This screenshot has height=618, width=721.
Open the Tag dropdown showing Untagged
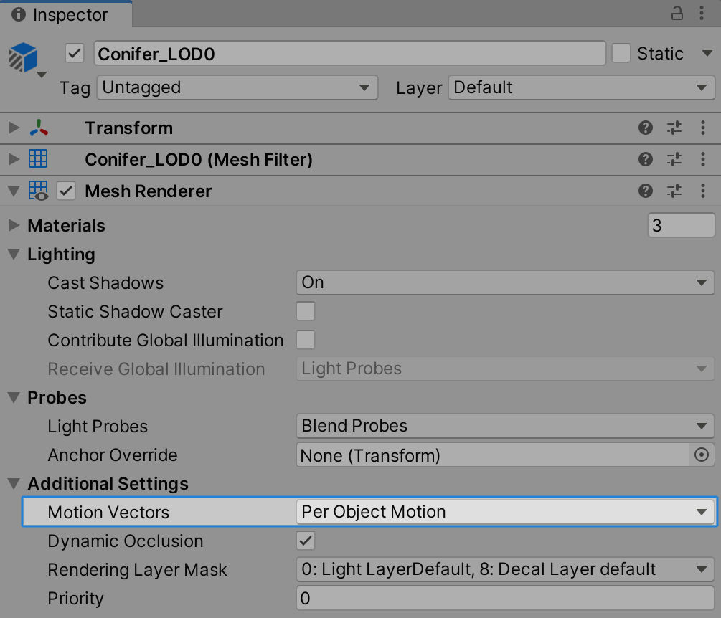click(237, 88)
